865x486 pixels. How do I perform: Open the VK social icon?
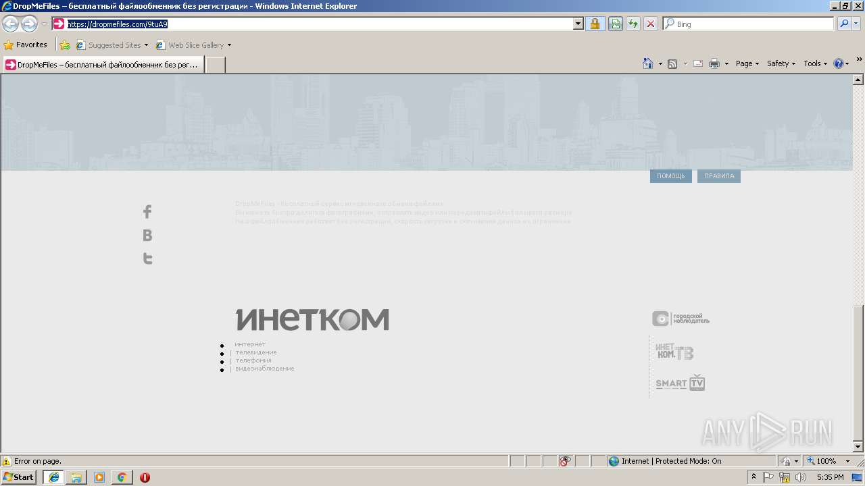pyautogui.click(x=147, y=235)
